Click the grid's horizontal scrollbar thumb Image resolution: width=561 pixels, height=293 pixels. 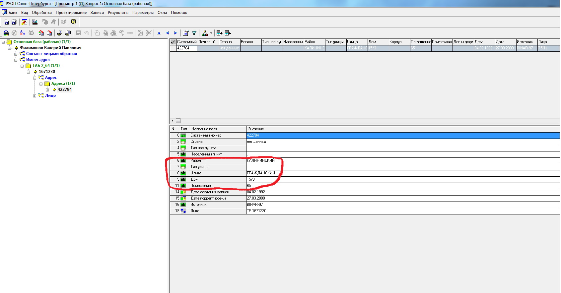click(178, 121)
